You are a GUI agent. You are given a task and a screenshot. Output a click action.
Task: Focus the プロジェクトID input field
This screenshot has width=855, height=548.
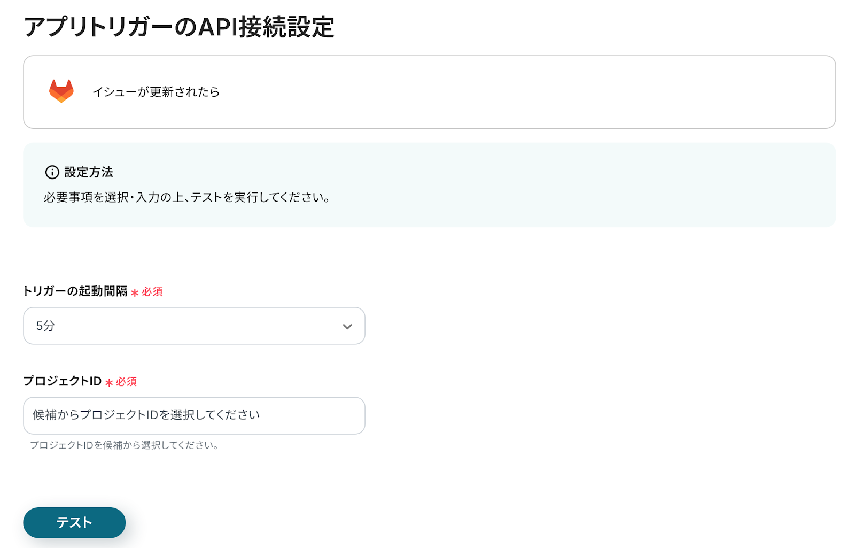[193, 415]
